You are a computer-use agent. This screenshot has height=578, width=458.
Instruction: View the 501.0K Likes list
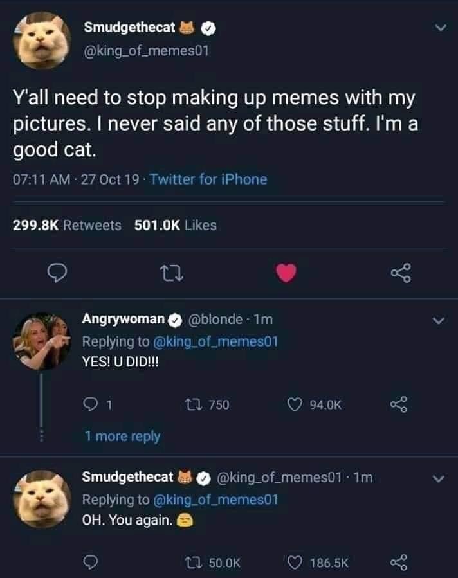(176, 225)
